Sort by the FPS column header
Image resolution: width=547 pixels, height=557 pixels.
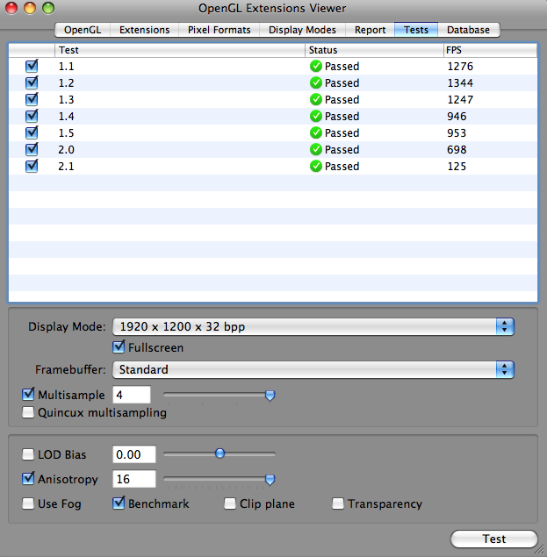click(x=491, y=50)
